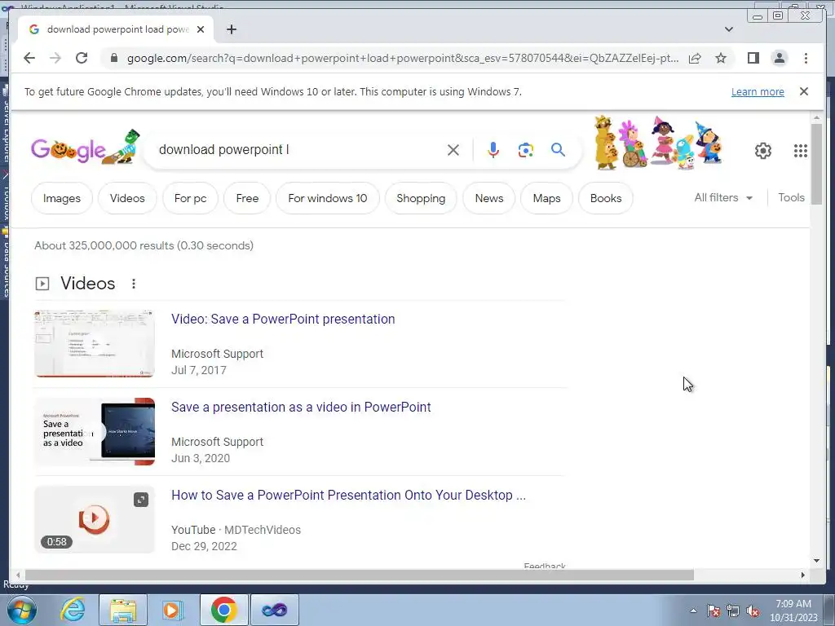The image size is (835, 626).
Task: Select the For windows 10 chip
Action: click(328, 198)
